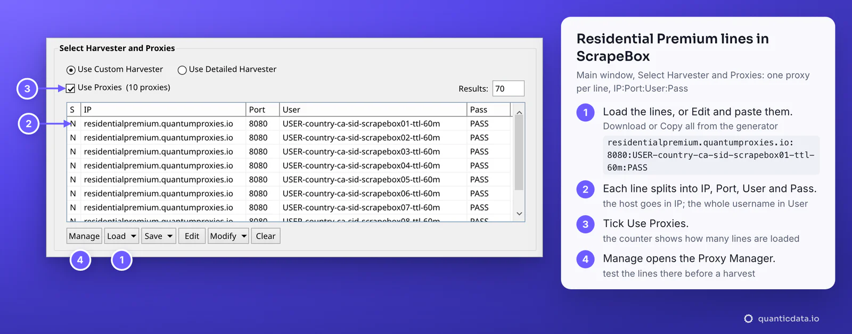Click the Results input field showing 70
Viewport: 852px width, 334px height.
(508, 89)
